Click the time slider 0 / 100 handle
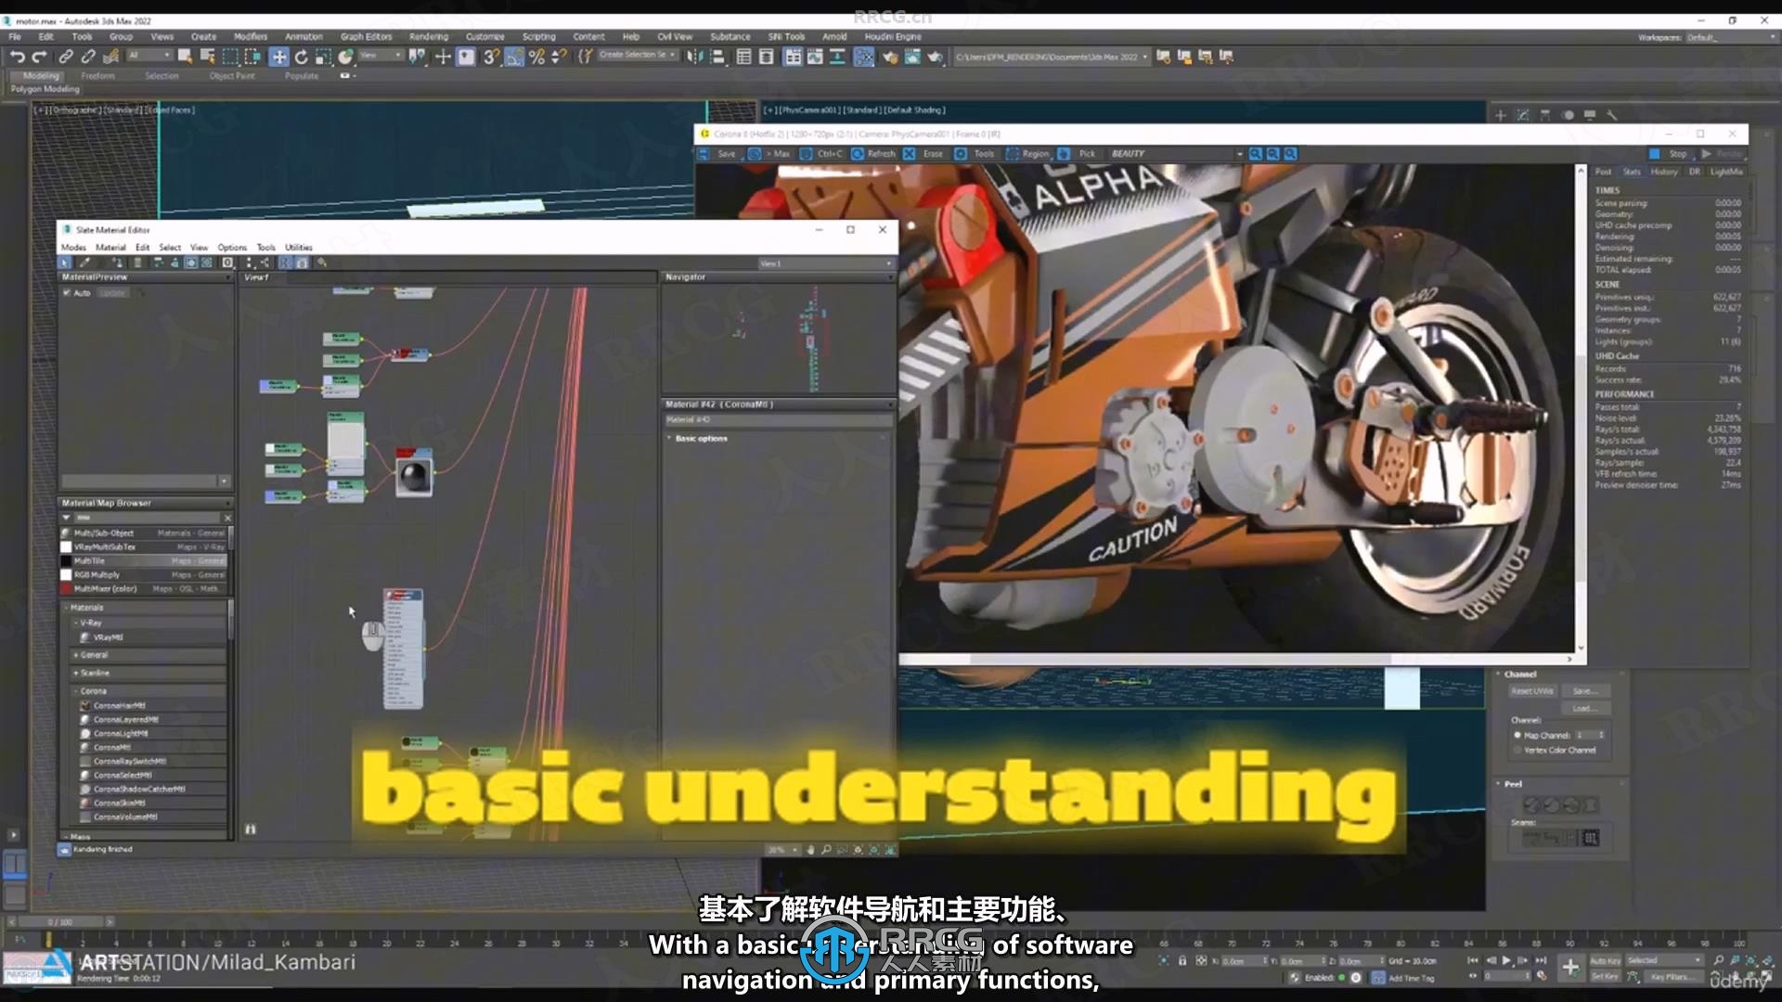1782x1002 pixels. point(60,922)
